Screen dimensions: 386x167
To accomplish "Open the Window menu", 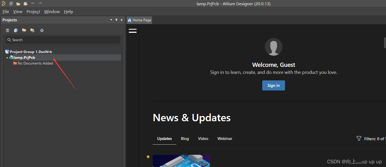I will [52, 11].
